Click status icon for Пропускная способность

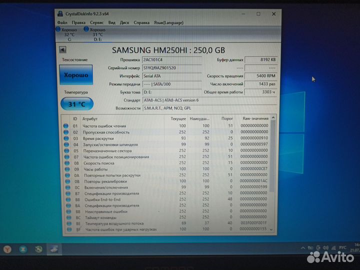66,132
